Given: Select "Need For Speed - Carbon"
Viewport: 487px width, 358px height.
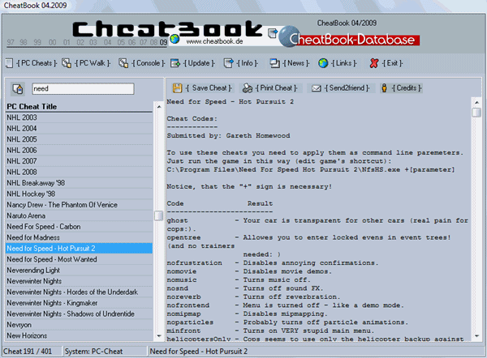Looking at the screenshot, I should [80, 227].
